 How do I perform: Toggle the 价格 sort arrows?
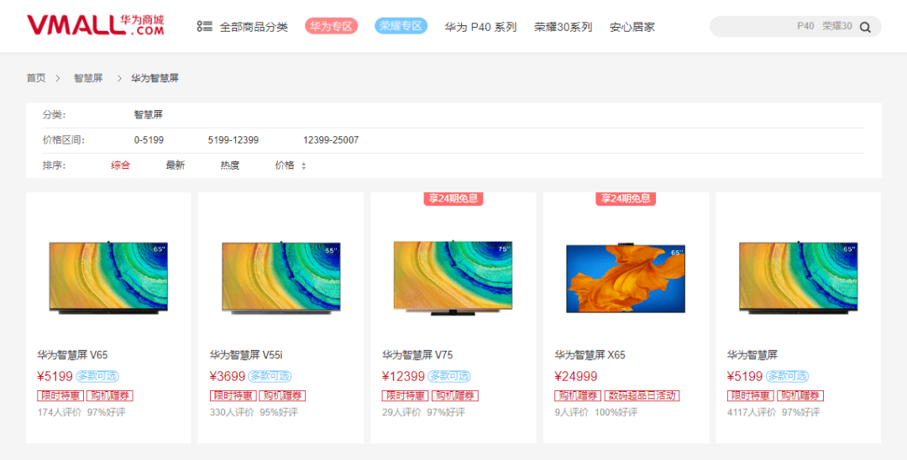tap(304, 166)
